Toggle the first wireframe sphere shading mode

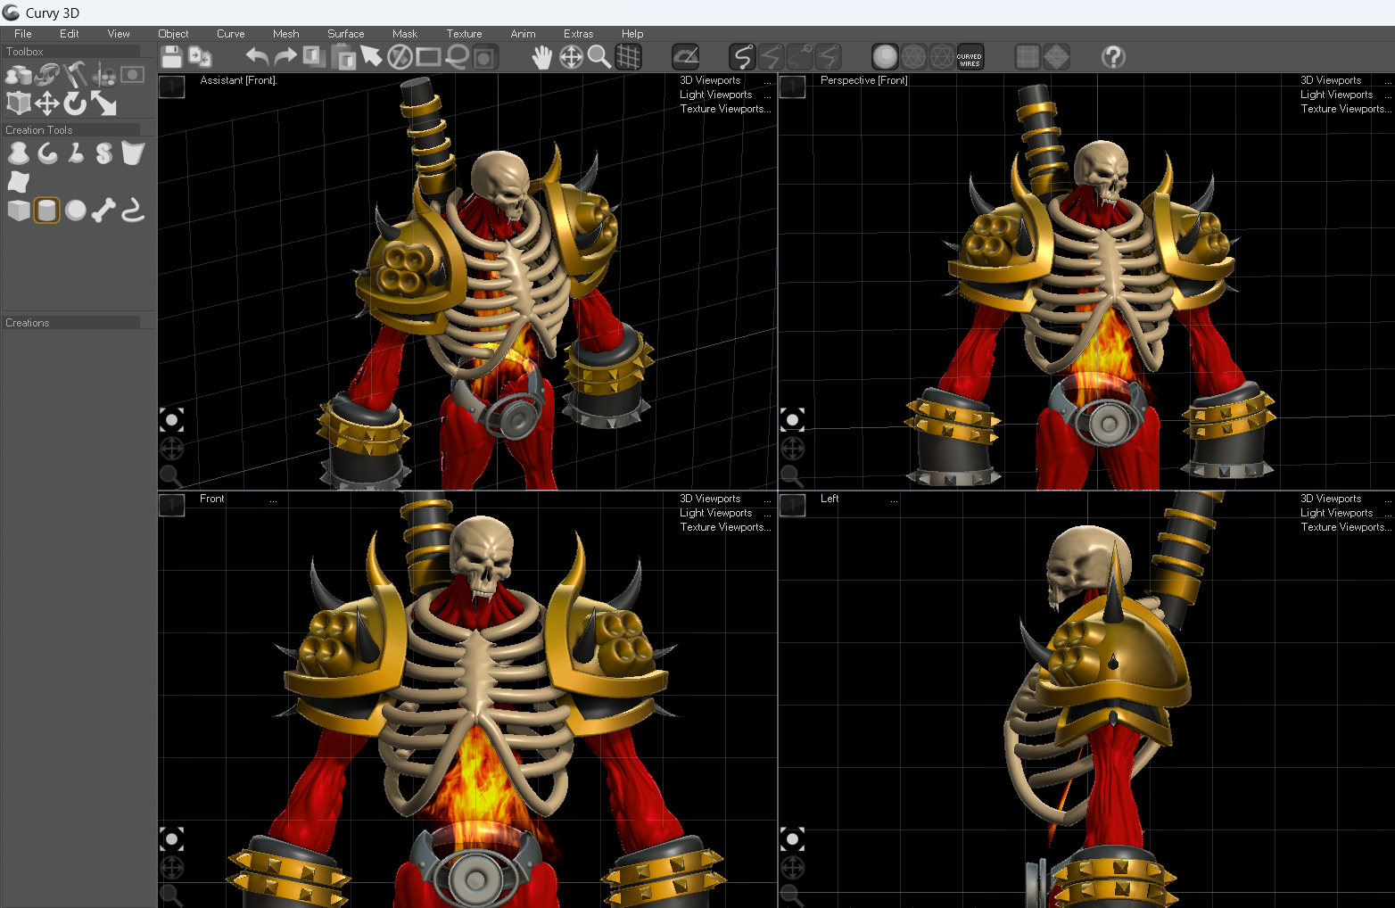[x=913, y=57]
